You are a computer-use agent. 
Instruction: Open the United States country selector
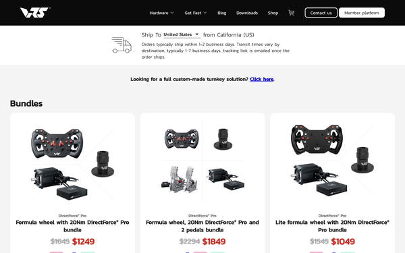tap(182, 34)
